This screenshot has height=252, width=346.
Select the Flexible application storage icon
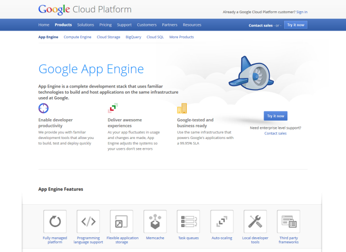[122, 221]
